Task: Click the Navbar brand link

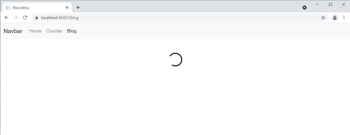Action: pyautogui.click(x=13, y=31)
